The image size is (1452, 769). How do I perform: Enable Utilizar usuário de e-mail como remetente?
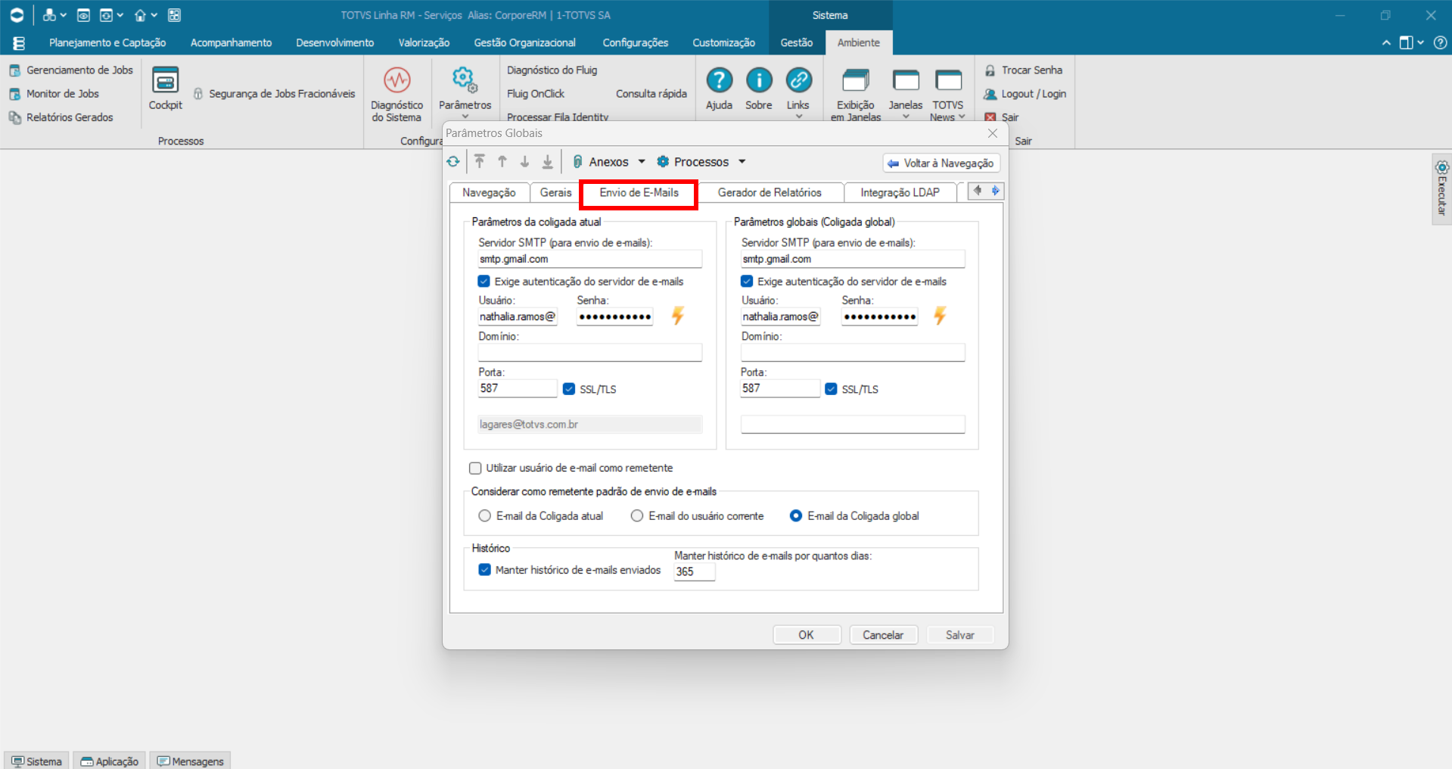click(x=475, y=469)
